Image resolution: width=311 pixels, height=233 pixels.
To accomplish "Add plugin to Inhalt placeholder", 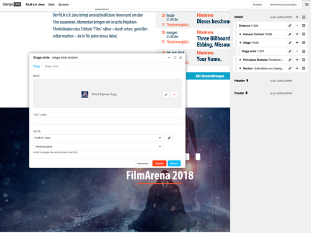I will point(297,17).
